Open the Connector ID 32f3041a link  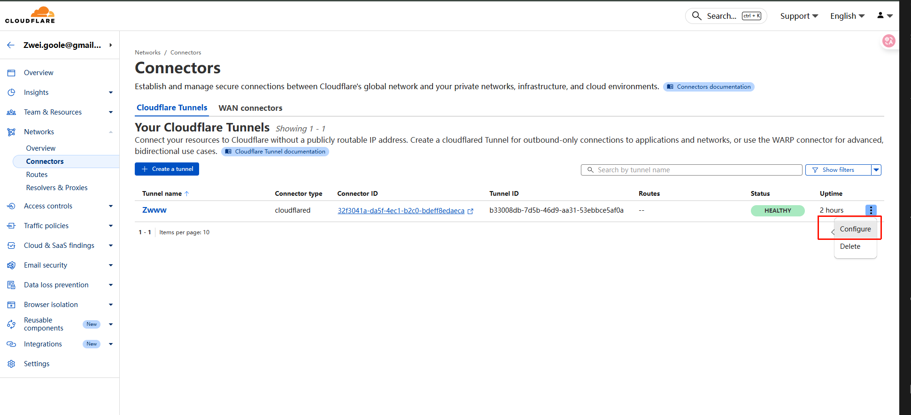coord(401,211)
